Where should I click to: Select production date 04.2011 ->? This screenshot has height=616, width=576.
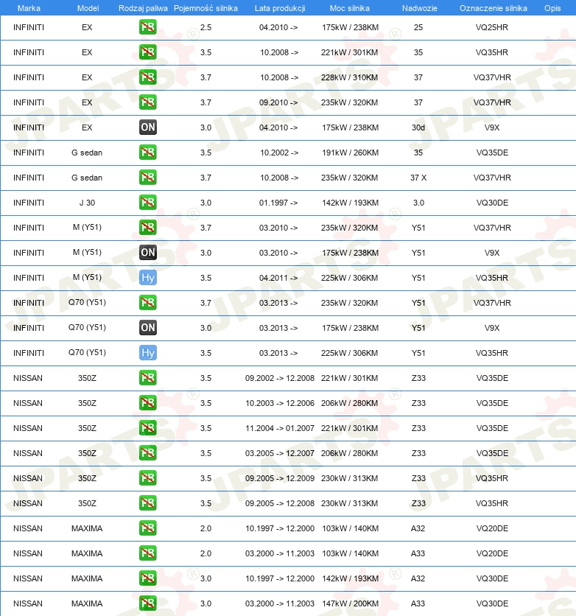[278, 278]
